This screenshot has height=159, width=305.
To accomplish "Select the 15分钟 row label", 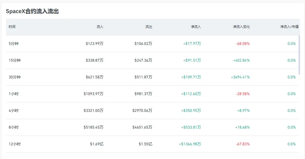I will (x=15, y=60).
